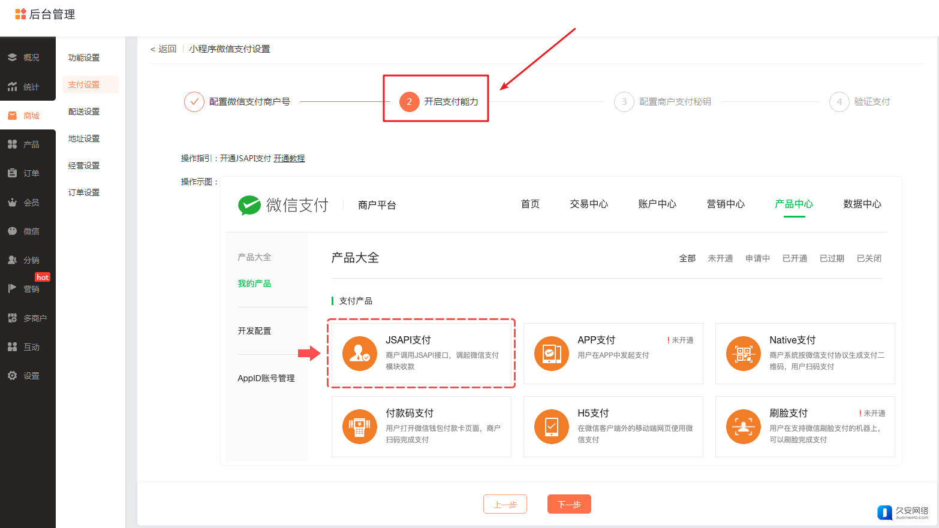
Task: Select the 已关闭 product filter
Action: (x=869, y=258)
